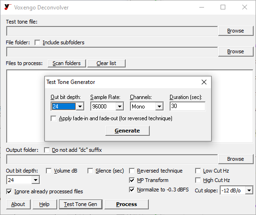This screenshot has height=215, width=256.
Task: Click the Test tone file path field
Action: (112, 31)
